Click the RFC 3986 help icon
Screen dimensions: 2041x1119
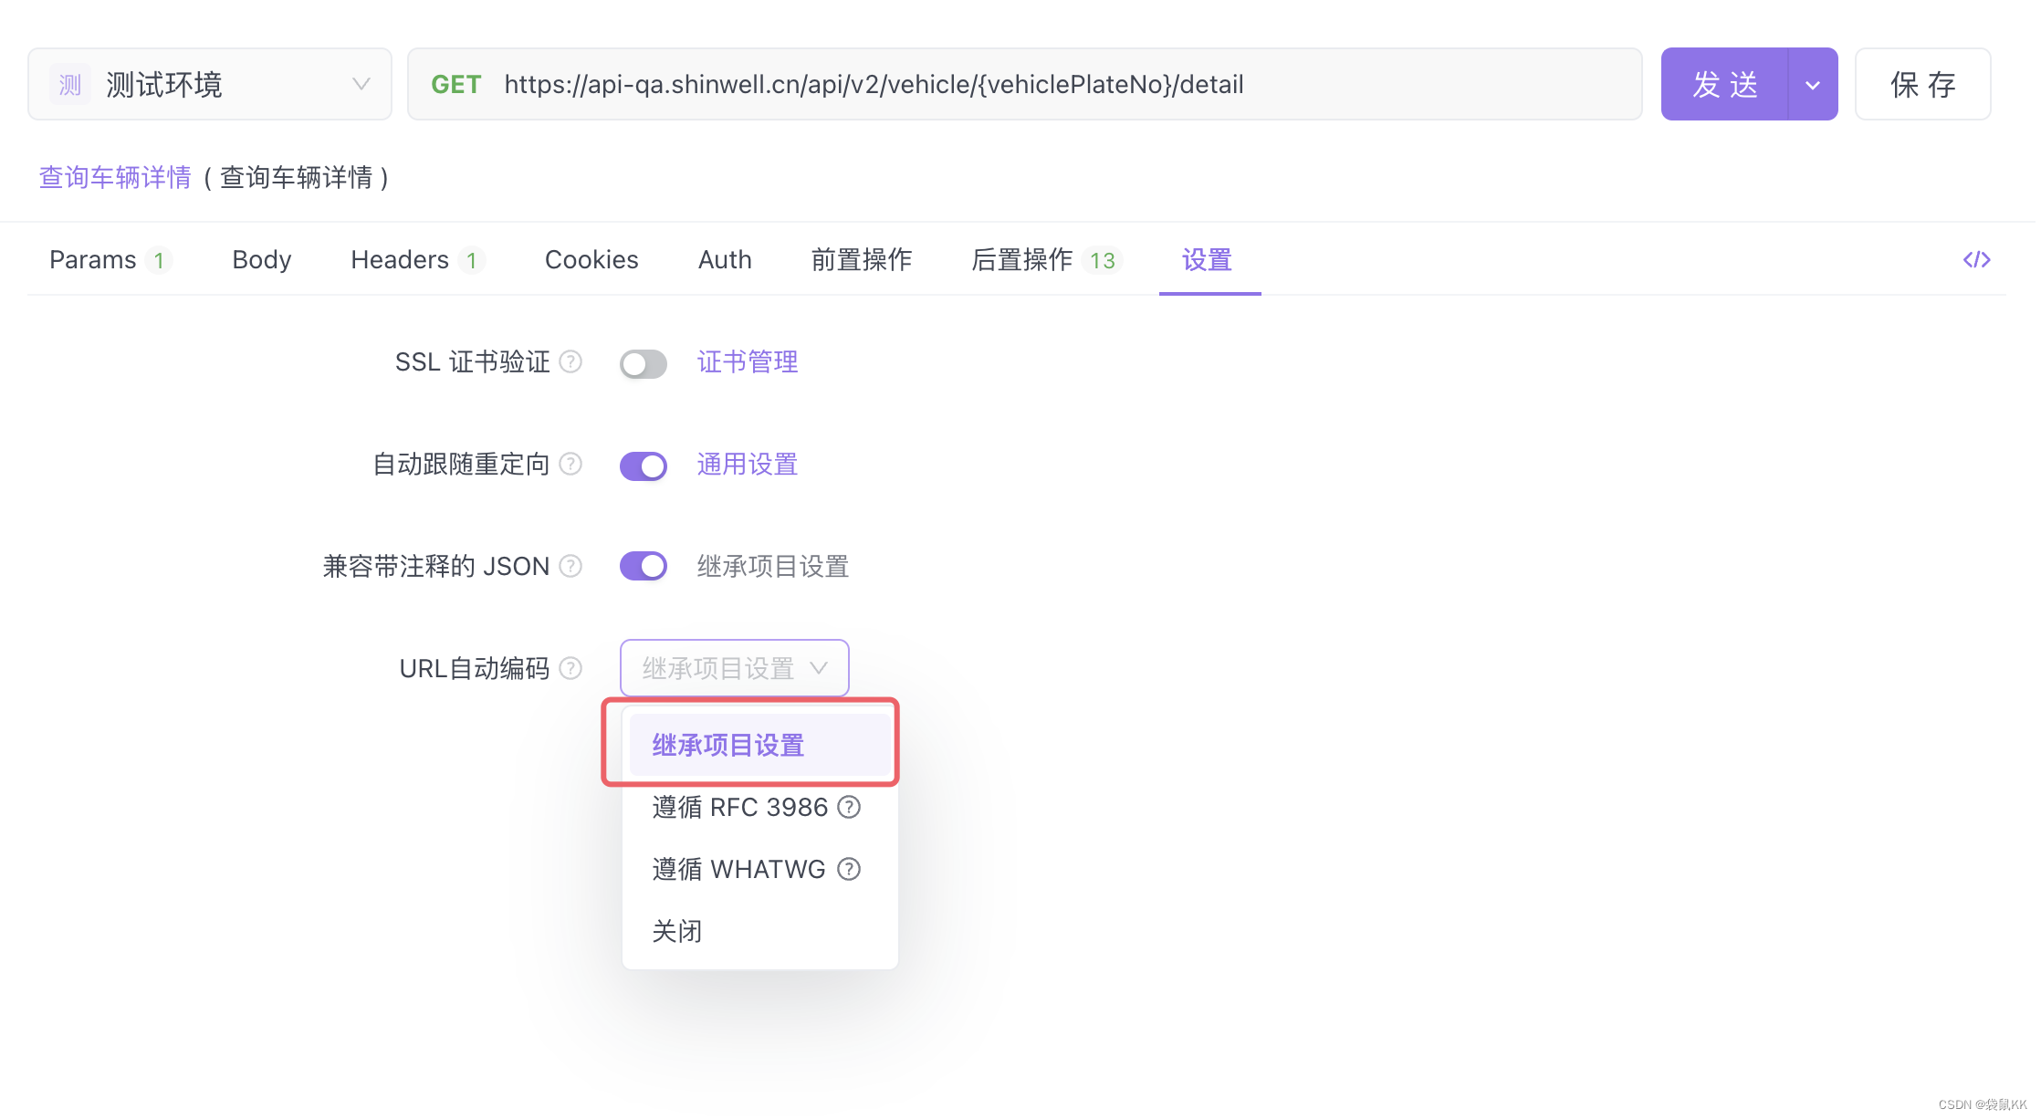[848, 807]
